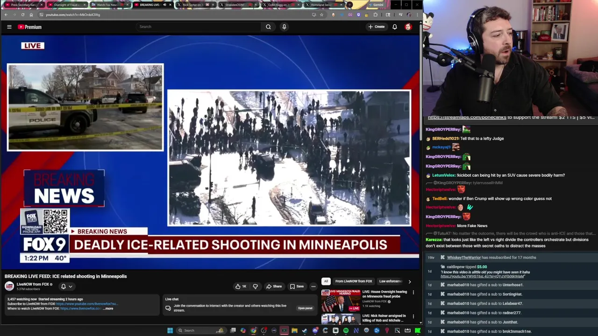The width and height of the screenshot is (598, 336).
Task: Bookmark this page with the star icon
Action: pyautogui.click(x=321, y=14)
